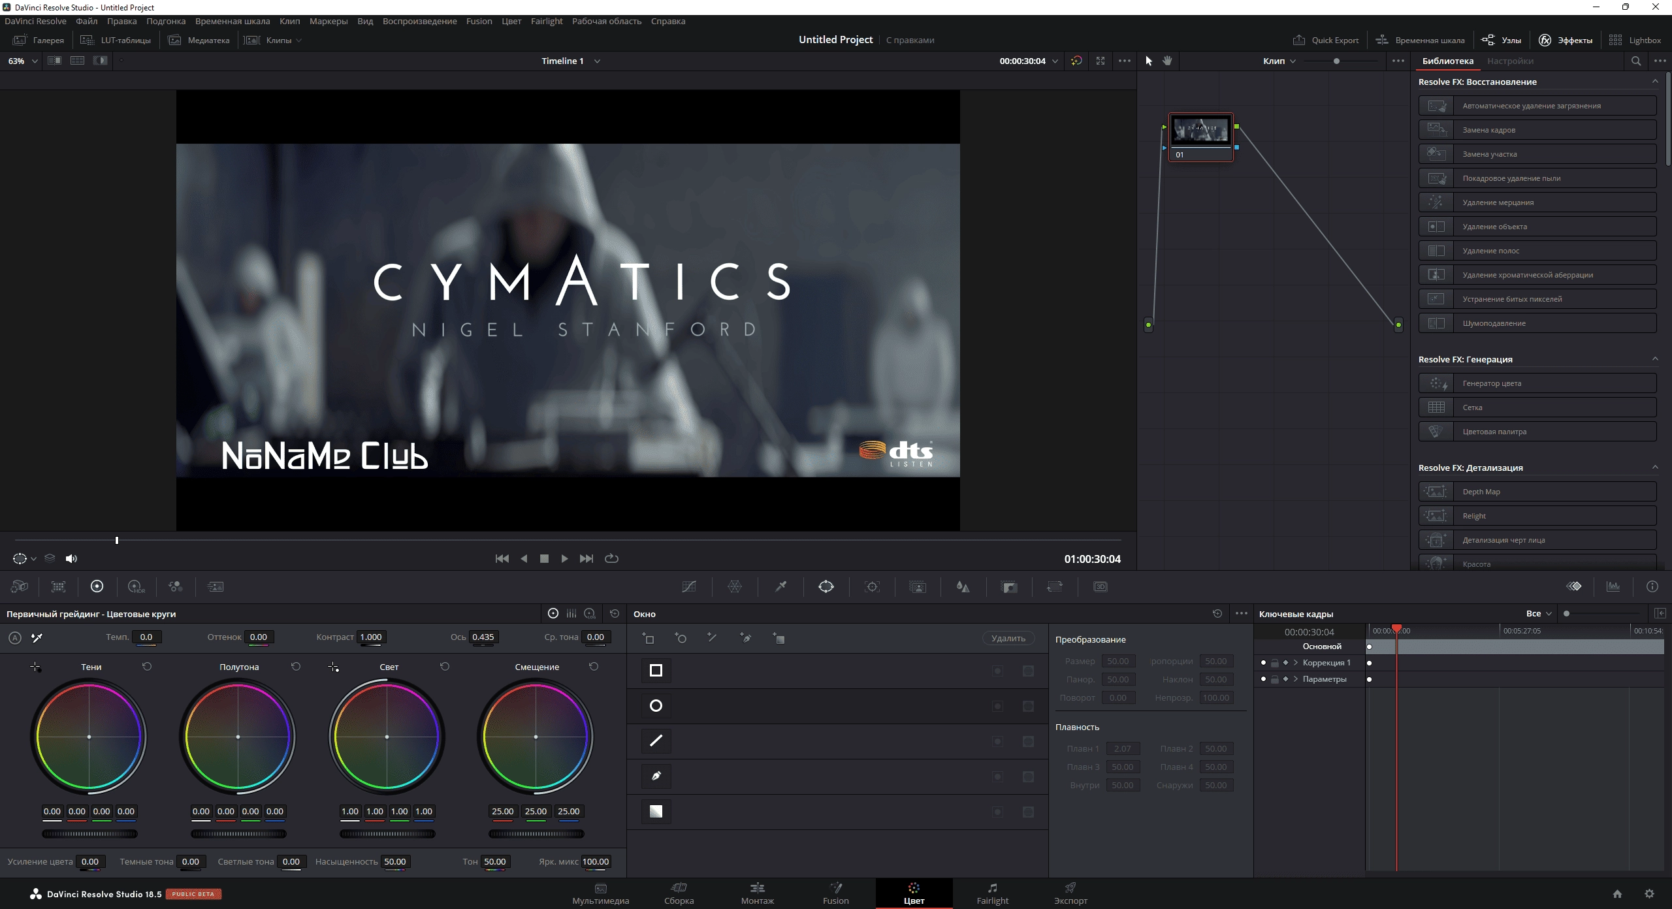The width and height of the screenshot is (1672, 909).
Task: Open the Цвет menu
Action: tap(511, 21)
